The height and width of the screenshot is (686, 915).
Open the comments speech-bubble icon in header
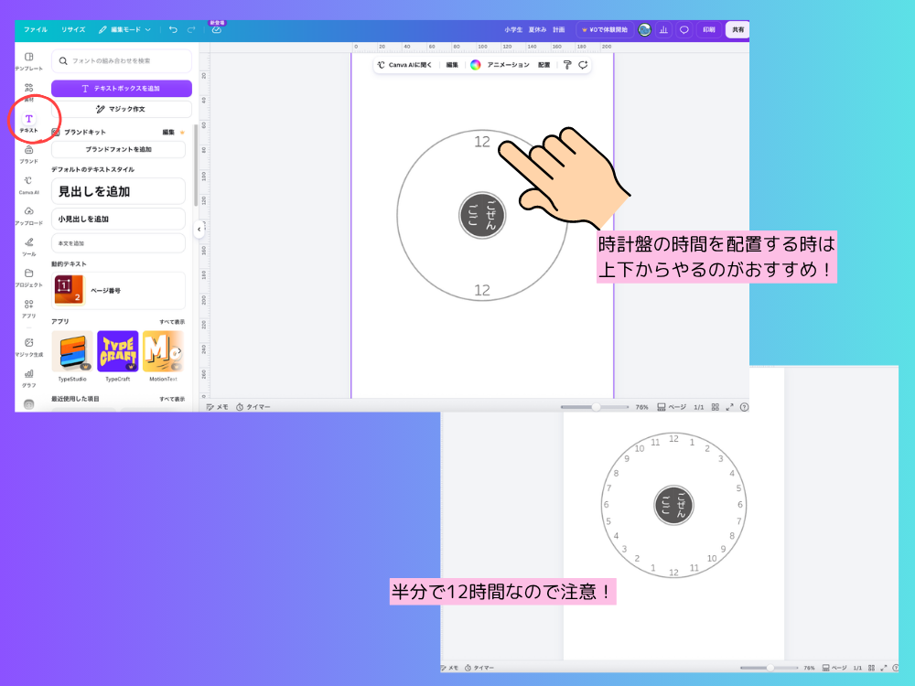coord(684,30)
